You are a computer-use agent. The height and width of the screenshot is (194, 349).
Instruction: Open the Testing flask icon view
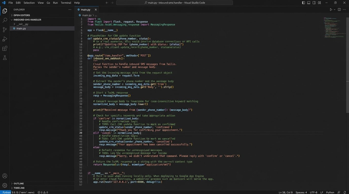point(5,58)
